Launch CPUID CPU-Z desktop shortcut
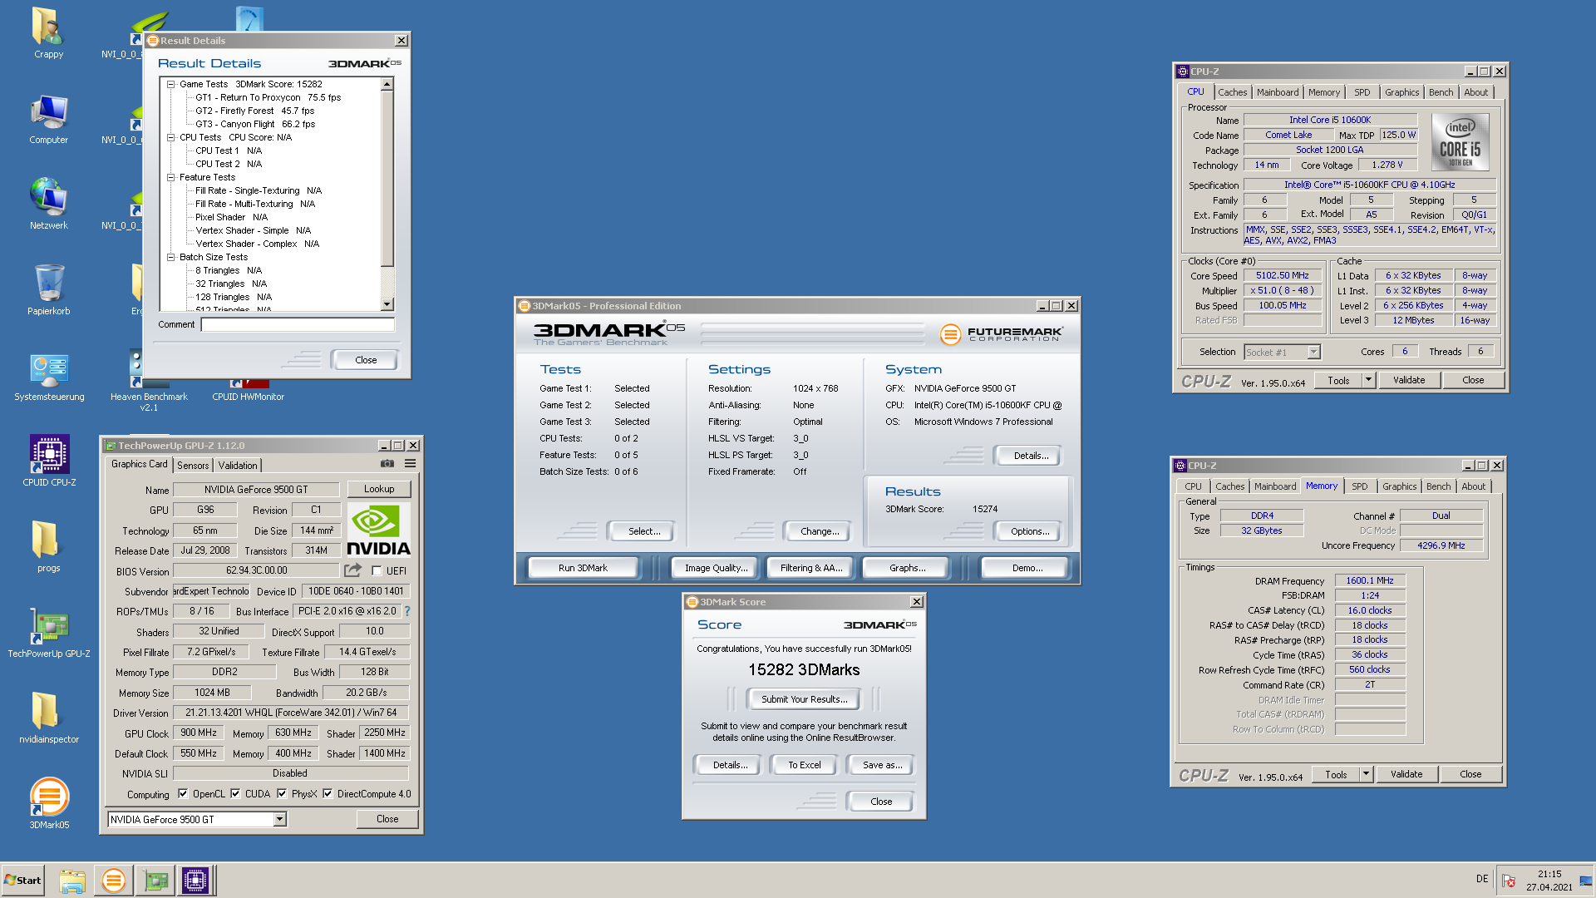Screen dimensions: 1596x898 coord(49,461)
